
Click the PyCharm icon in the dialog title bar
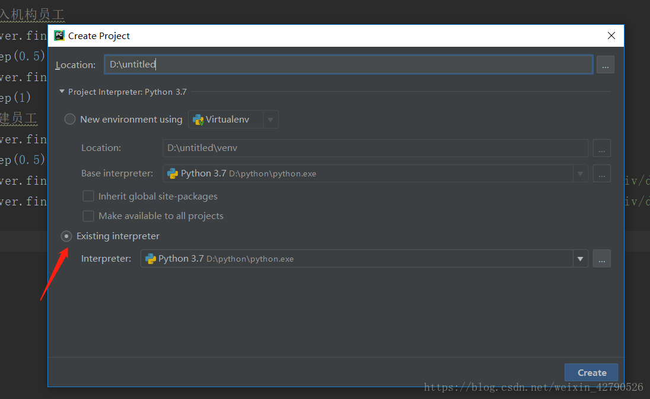click(59, 36)
